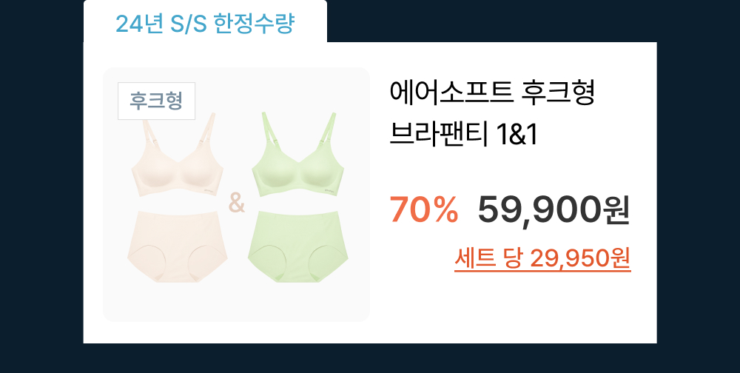
Task: Open the 24년 S/S 한정수량 tab
Action: (x=205, y=24)
